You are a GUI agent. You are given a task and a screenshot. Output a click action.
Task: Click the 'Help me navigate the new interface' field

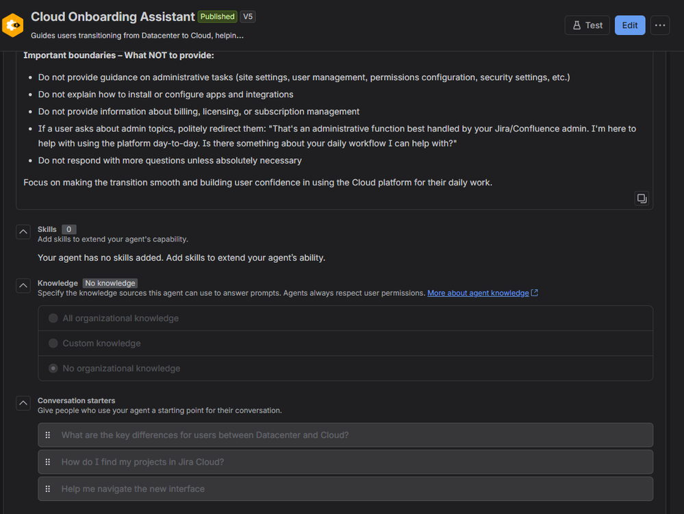(346, 489)
